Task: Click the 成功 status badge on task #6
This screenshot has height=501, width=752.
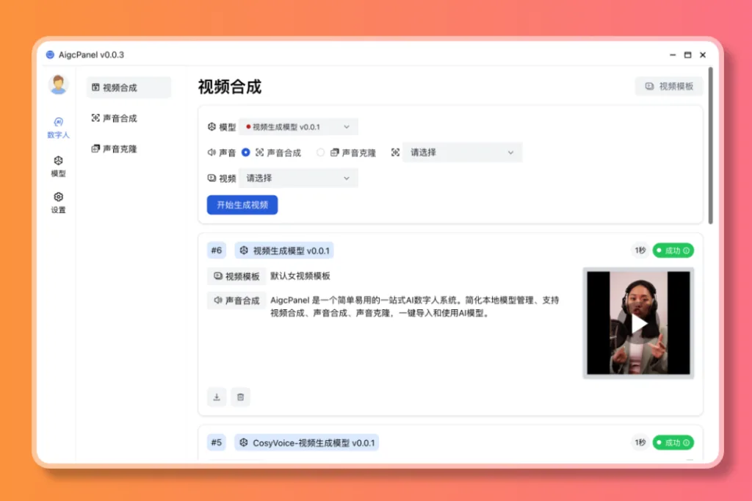Action: (673, 250)
